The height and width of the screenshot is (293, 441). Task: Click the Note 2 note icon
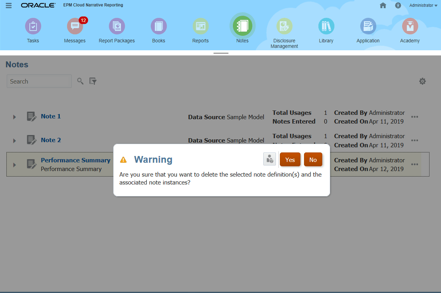tap(32, 140)
